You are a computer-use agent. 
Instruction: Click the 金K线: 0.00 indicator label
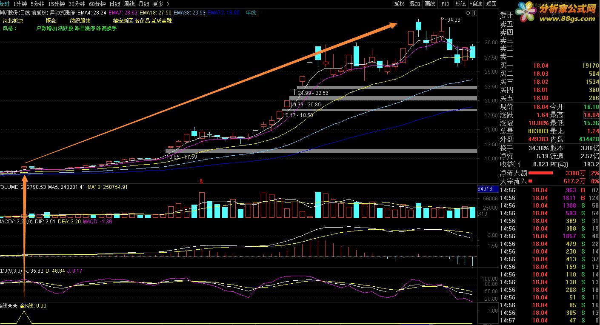point(33,306)
